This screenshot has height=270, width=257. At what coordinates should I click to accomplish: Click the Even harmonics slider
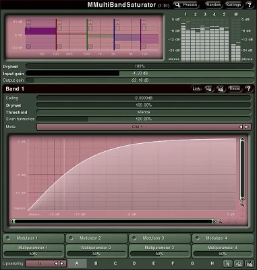click(x=144, y=119)
